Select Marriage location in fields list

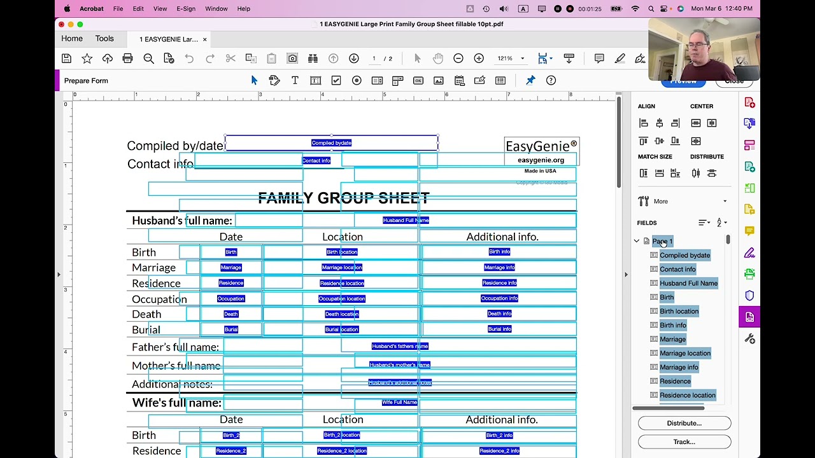click(685, 353)
